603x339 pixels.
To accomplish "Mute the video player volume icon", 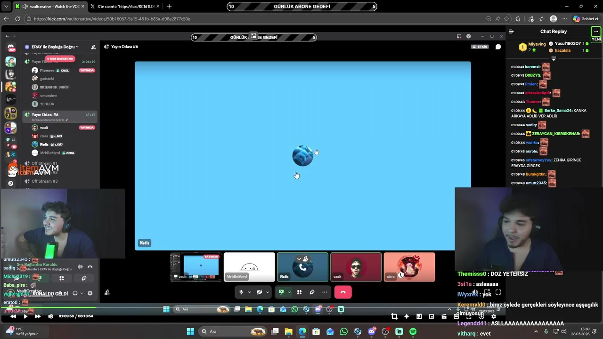I will (50, 316).
